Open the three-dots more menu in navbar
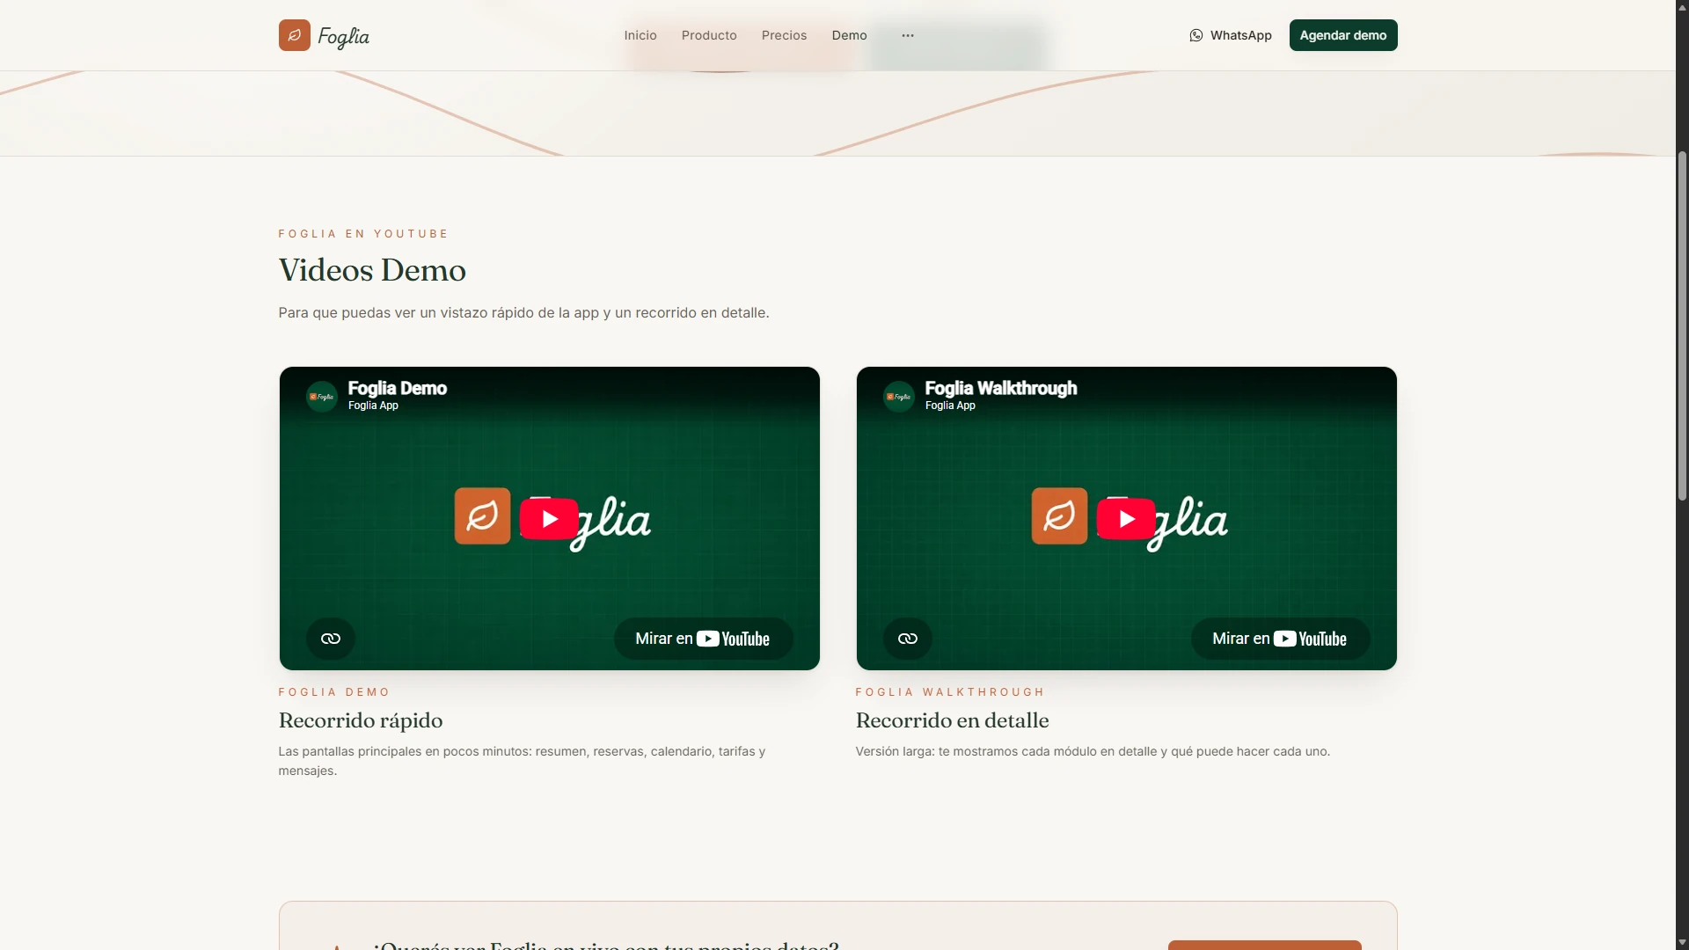Viewport: 1689px width, 950px height. (x=908, y=35)
